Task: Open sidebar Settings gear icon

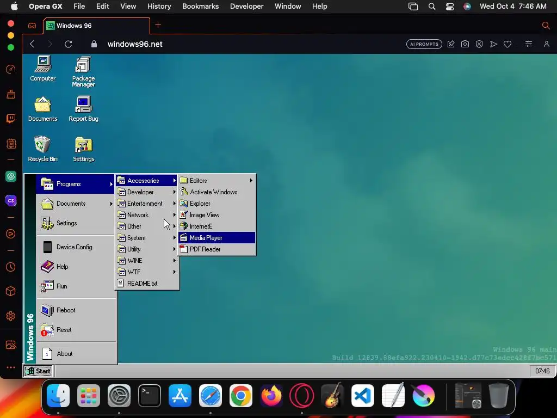Action: coord(11,316)
